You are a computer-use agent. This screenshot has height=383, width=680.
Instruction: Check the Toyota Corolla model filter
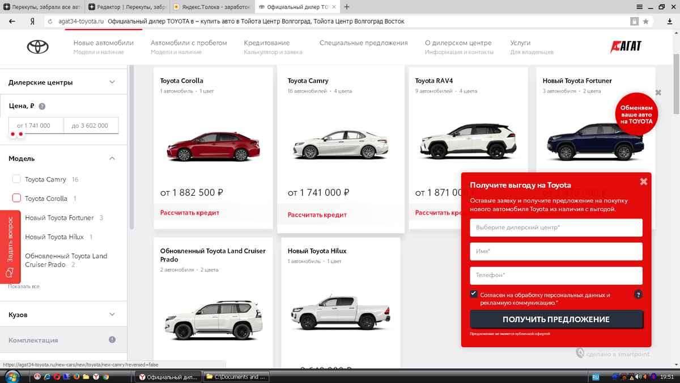[16, 199]
